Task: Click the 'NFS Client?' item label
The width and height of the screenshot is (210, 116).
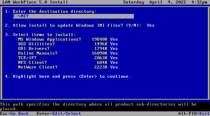Action: pos(33,62)
